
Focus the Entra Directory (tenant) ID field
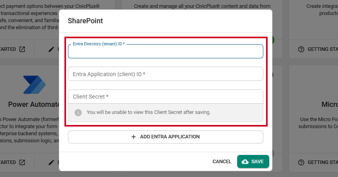[166, 51]
